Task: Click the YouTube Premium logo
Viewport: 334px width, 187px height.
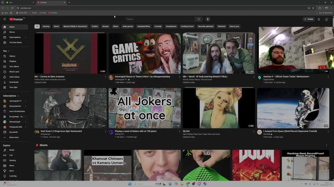Action: [16, 19]
